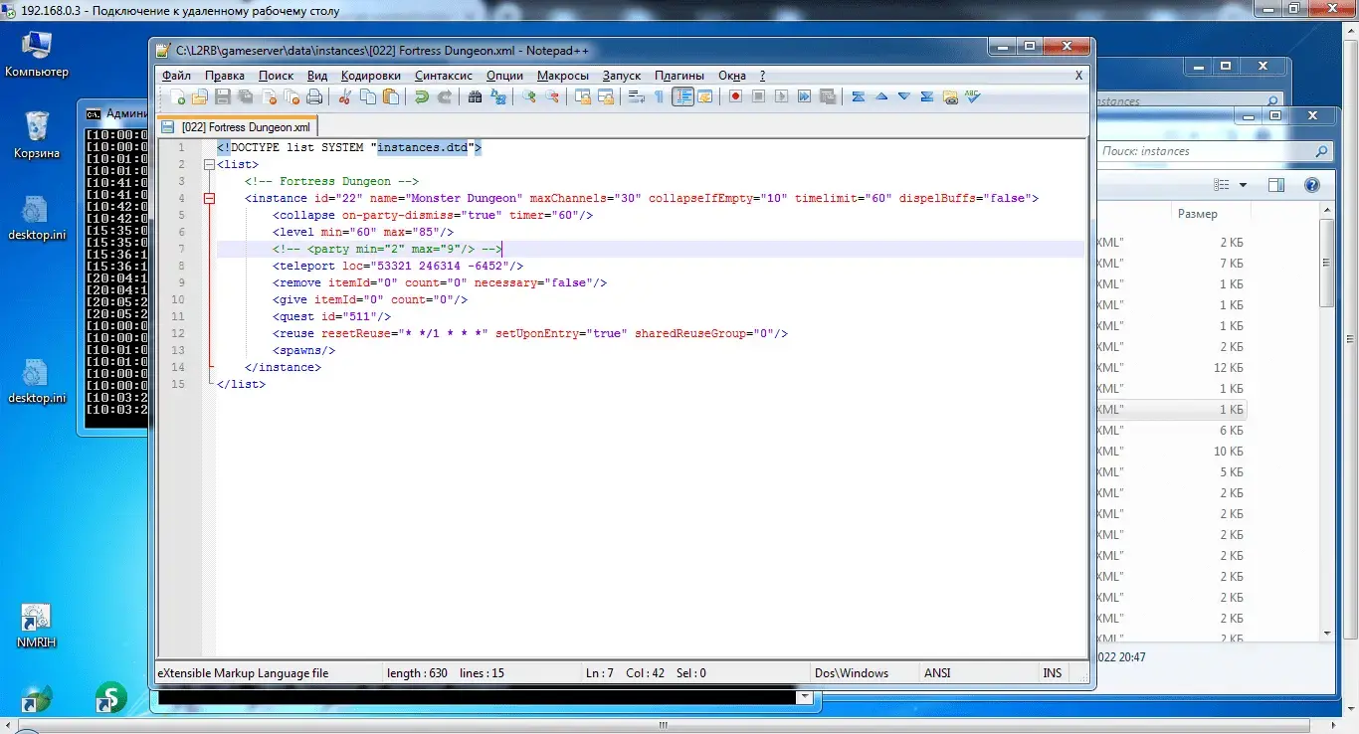Toggle INS mode in the status bar

tap(1052, 673)
